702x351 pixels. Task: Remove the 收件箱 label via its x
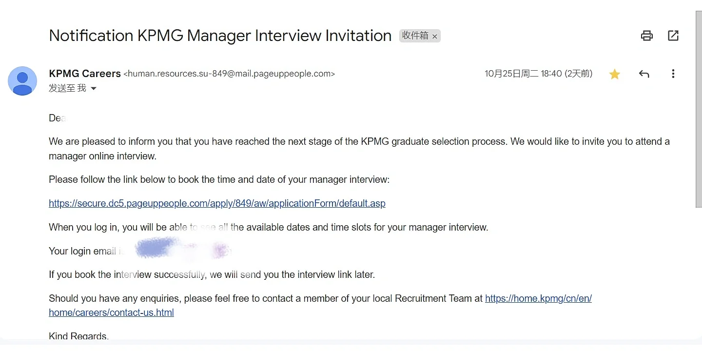435,37
